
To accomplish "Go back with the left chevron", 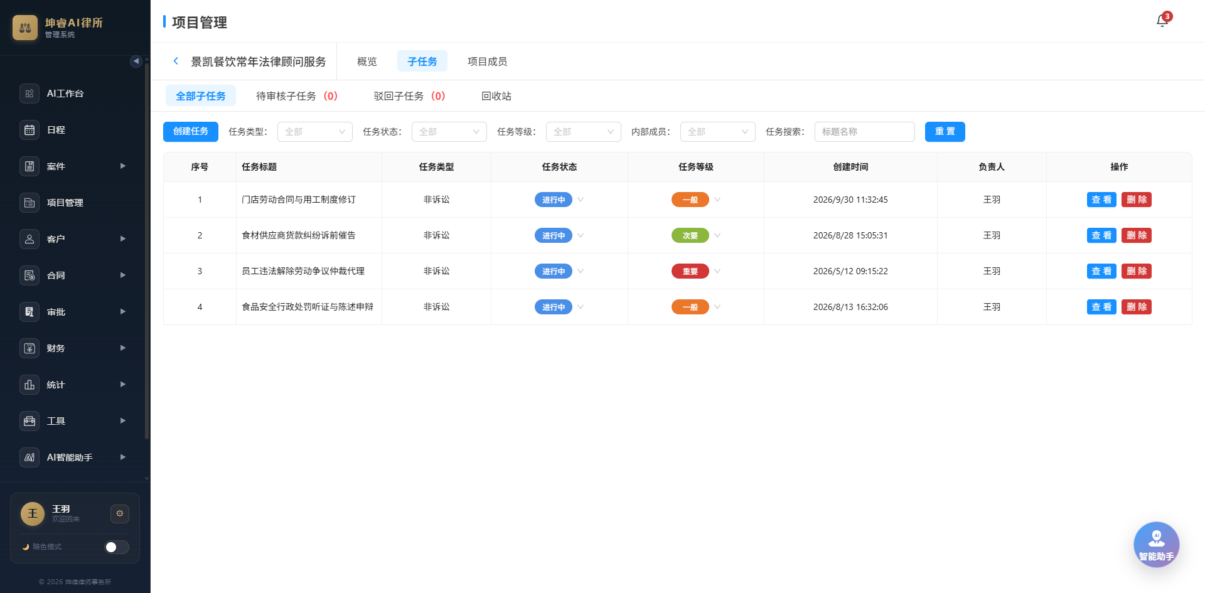I will (x=176, y=61).
